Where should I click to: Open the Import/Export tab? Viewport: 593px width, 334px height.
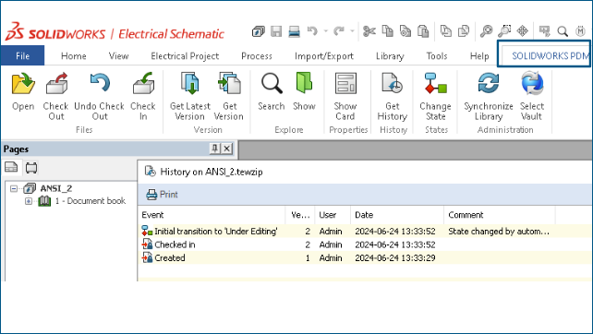(323, 56)
